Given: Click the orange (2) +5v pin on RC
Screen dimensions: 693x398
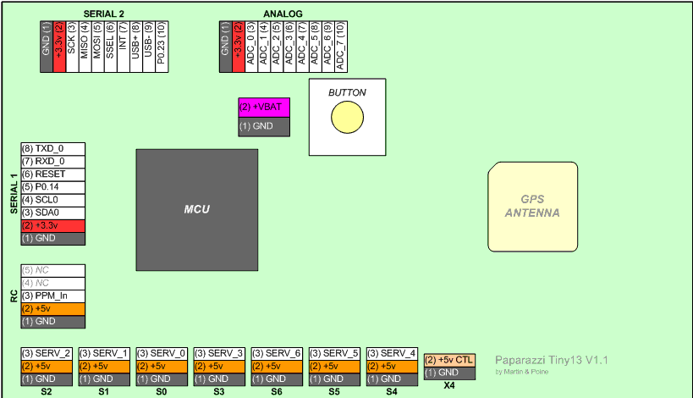Looking at the screenshot, I should point(53,309).
